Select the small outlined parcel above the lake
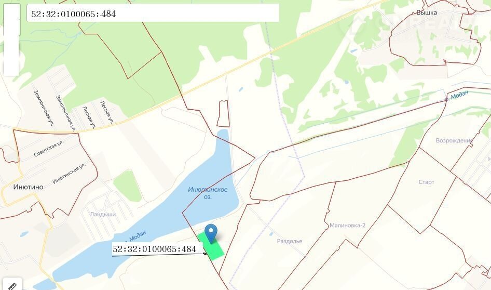Viewport: 491px width, 290px height. [223, 113]
